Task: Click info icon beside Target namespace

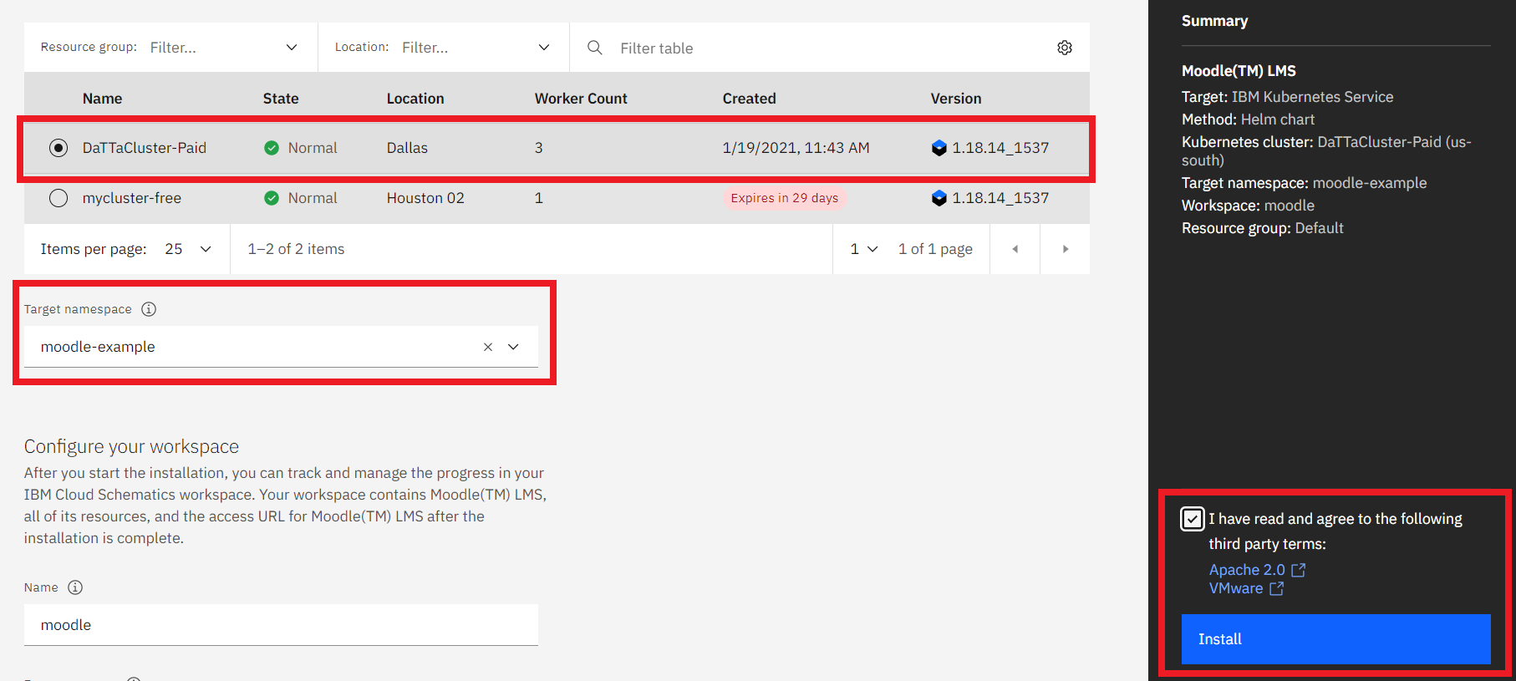Action: click(x=149, y=309)
